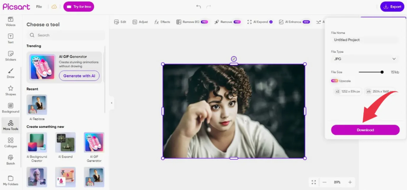
Task: Select the Draw sidebar tool
Action: [10, 73]
